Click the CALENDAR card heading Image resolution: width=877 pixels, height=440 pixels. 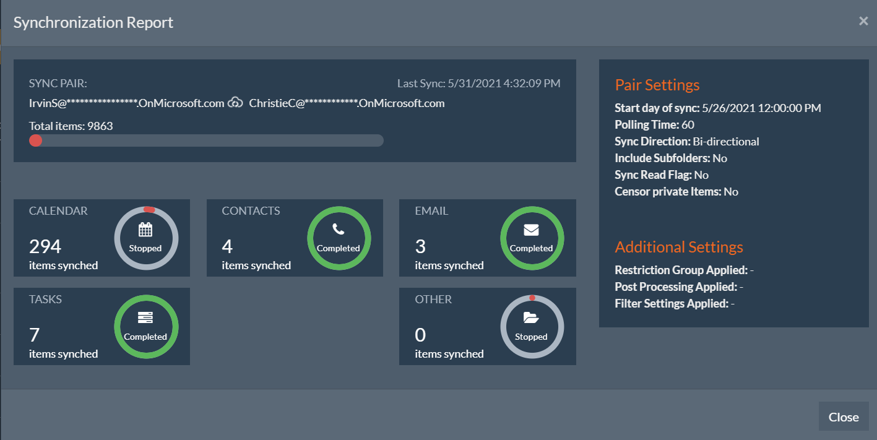pos(58,211)
